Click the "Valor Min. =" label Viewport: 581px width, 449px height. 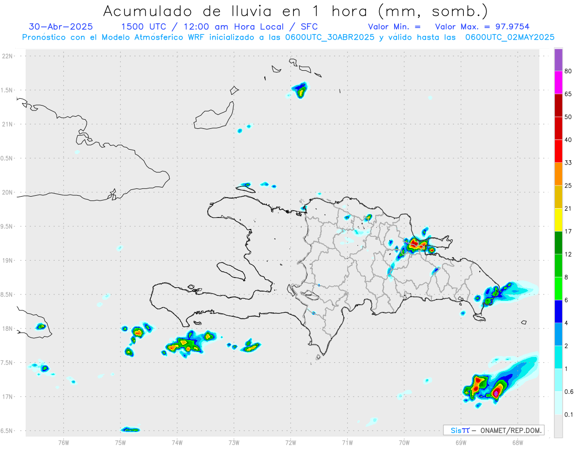pyautogui.click(x=394, y=27)
